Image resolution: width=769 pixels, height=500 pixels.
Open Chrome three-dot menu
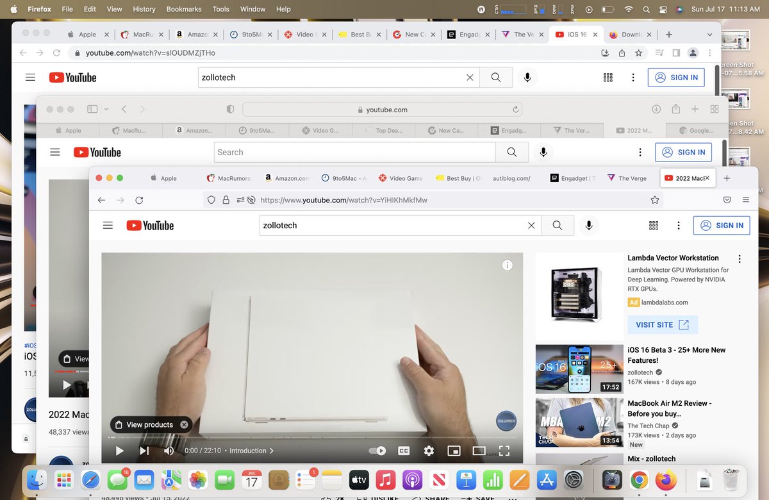point(709,53)
